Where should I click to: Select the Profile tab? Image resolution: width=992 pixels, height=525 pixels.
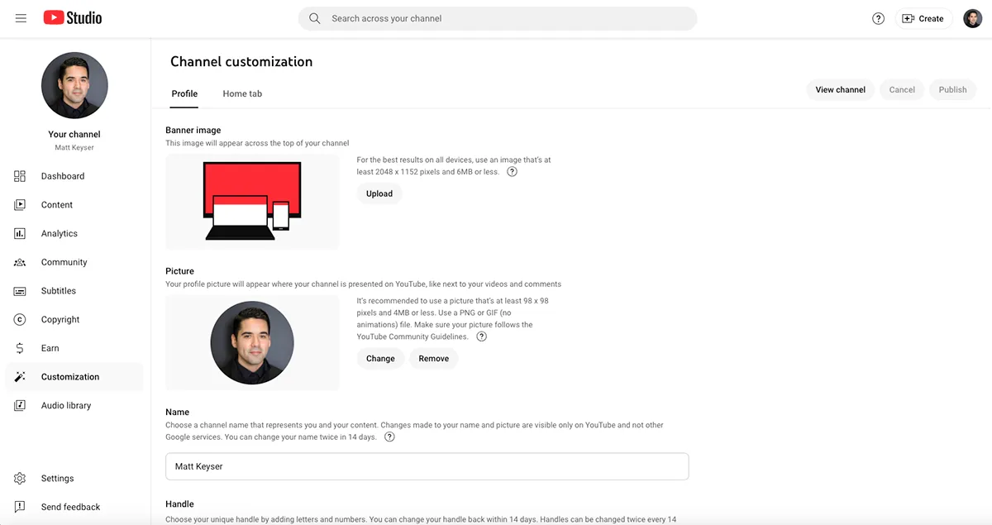184,94
